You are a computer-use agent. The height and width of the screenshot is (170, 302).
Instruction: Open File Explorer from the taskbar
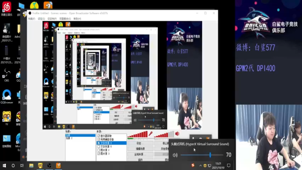point(31,165)
